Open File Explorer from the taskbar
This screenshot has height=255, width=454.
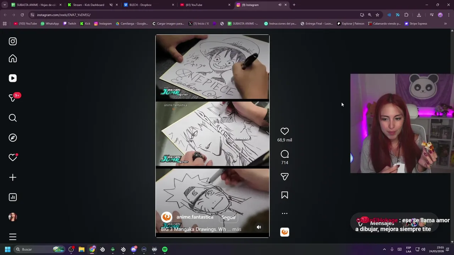click(x=82, y=249)
